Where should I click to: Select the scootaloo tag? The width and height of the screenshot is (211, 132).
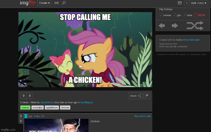click(x=38, y=108)
